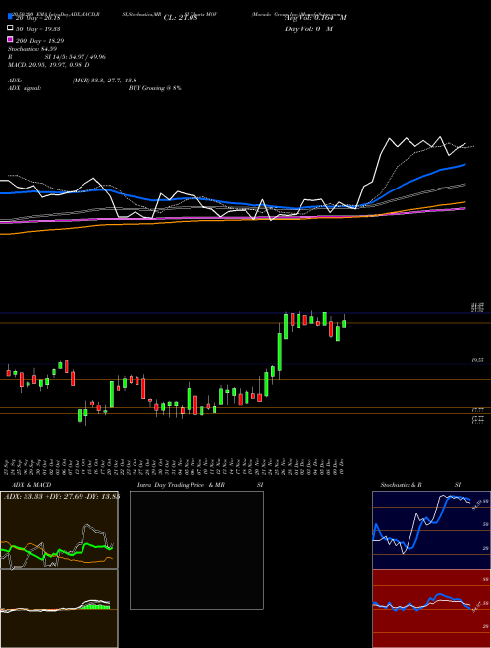The image size is (491, 648).
Task: Click the white 50 Day legend swatch
Action: click(10, 28)
